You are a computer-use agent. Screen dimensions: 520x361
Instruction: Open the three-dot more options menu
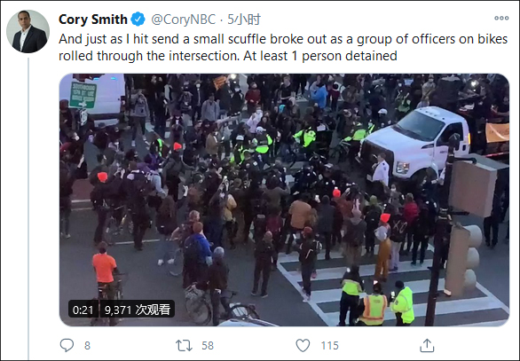tap(501, 19)
